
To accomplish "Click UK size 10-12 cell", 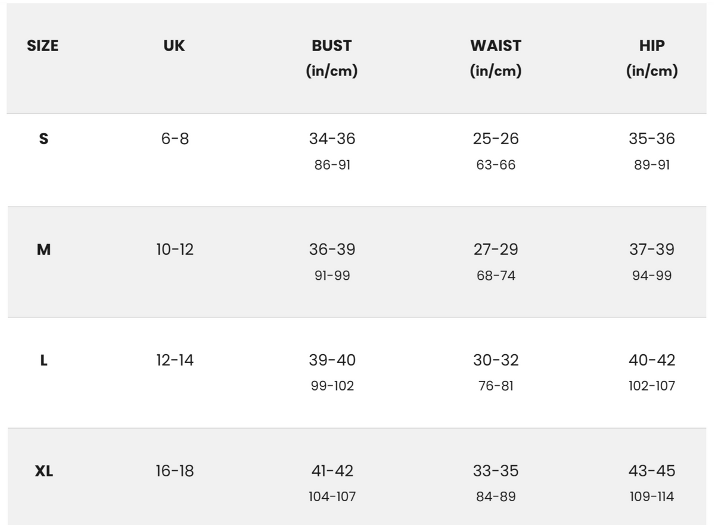I will pos(175,249).
